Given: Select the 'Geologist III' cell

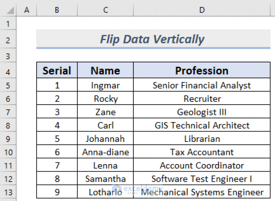Looking at the screenshot, I should 202,112.
